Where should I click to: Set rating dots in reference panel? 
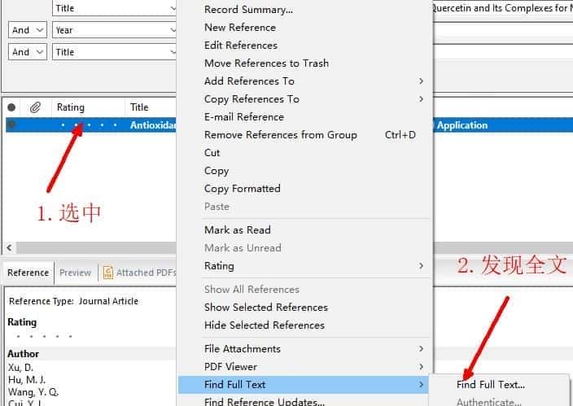click(45, 336)
